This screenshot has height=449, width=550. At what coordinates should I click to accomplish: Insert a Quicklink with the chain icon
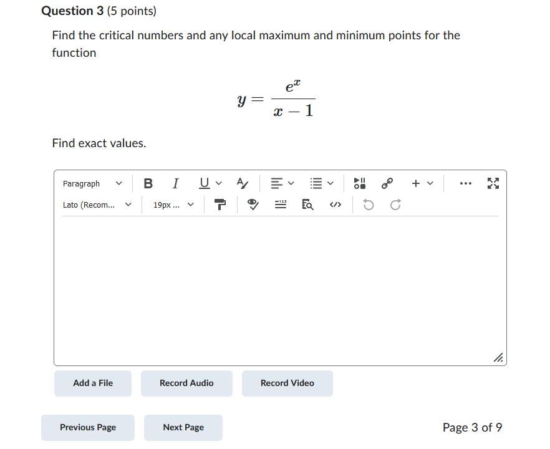387,183
